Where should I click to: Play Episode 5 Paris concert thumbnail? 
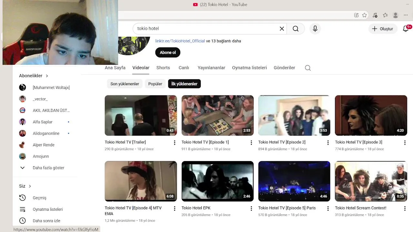(294, 181)
